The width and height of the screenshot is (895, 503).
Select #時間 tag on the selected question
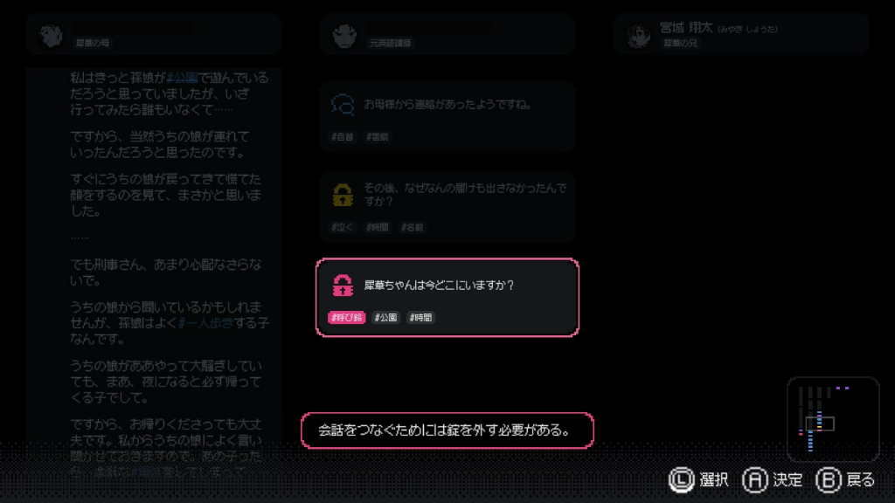coord(420,318)
